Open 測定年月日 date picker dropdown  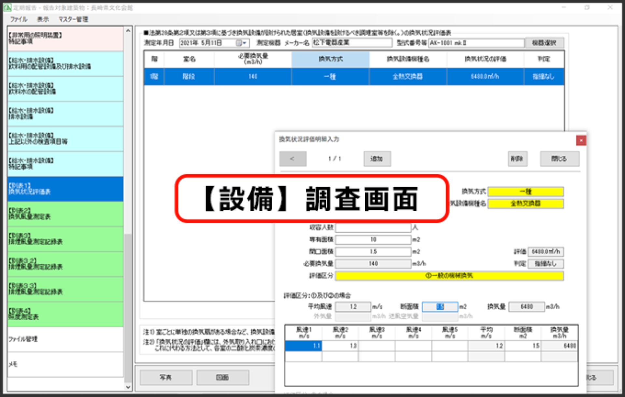click(x=245, y=43)
